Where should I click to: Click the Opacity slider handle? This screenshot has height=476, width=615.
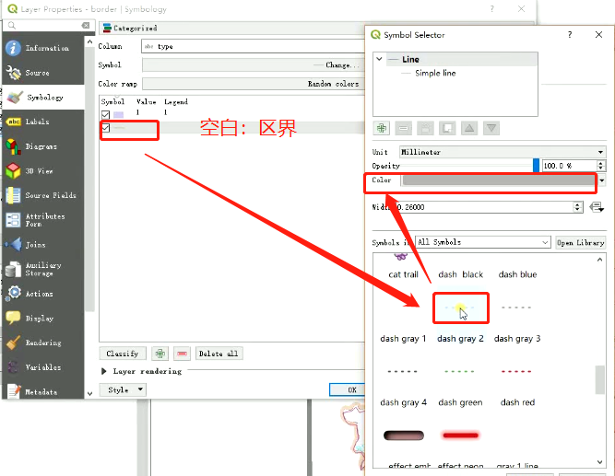(x=536, y=166)
